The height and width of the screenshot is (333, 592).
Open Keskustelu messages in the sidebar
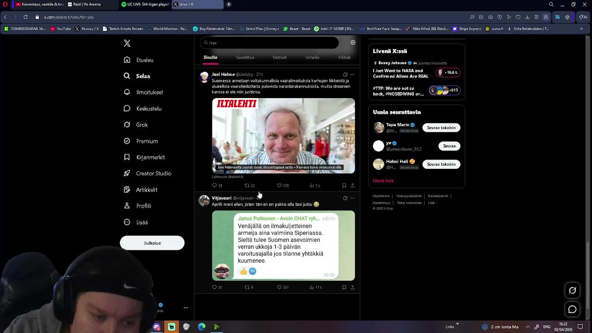tap(142, 109)
